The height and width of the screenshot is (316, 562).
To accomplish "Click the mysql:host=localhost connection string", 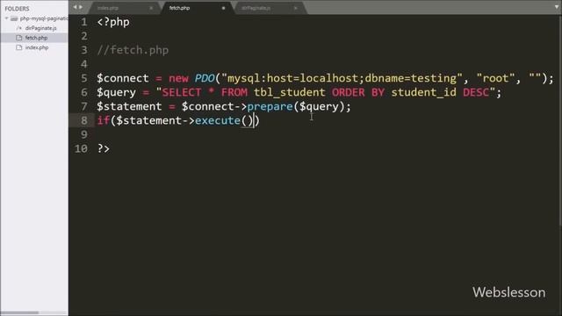I will coord(293,78).
